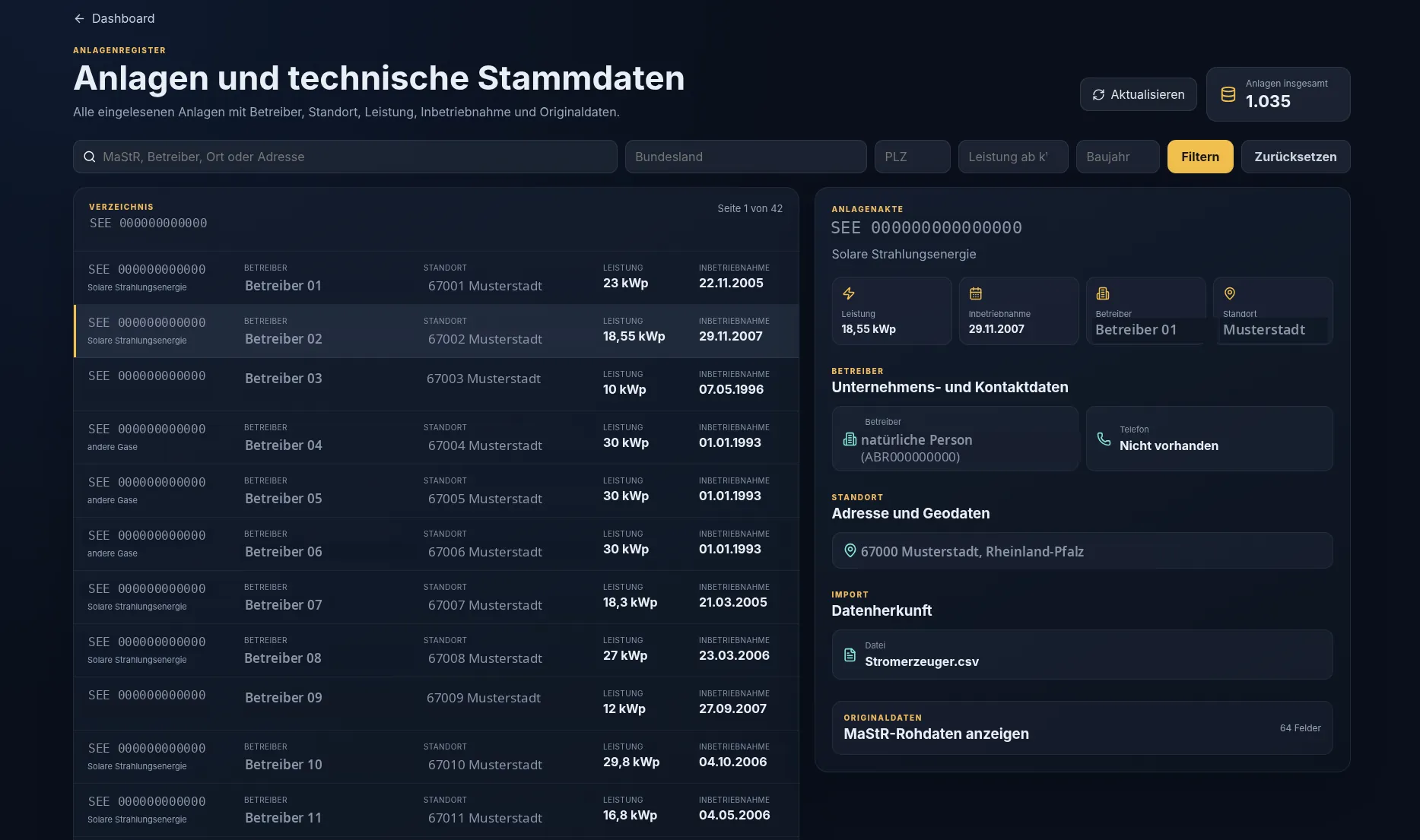Select the Betreiber 04 row
The height and width of the screenshot is (840, 1420).
(x=436, y=438)
